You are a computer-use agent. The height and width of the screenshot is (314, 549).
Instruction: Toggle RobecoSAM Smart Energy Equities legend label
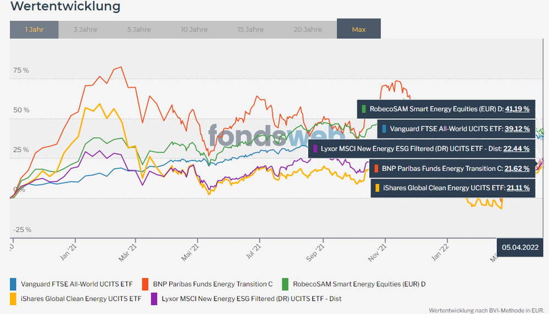coord(359,284)
